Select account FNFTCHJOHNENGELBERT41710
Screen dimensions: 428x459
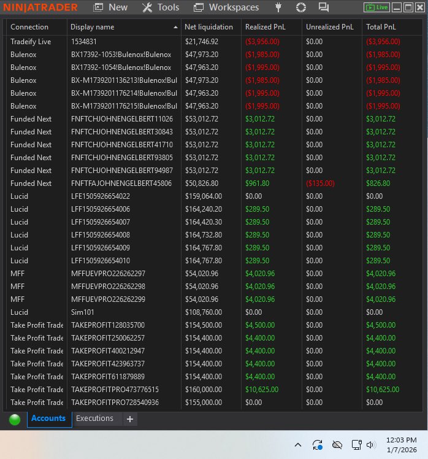tap(213, 145)
